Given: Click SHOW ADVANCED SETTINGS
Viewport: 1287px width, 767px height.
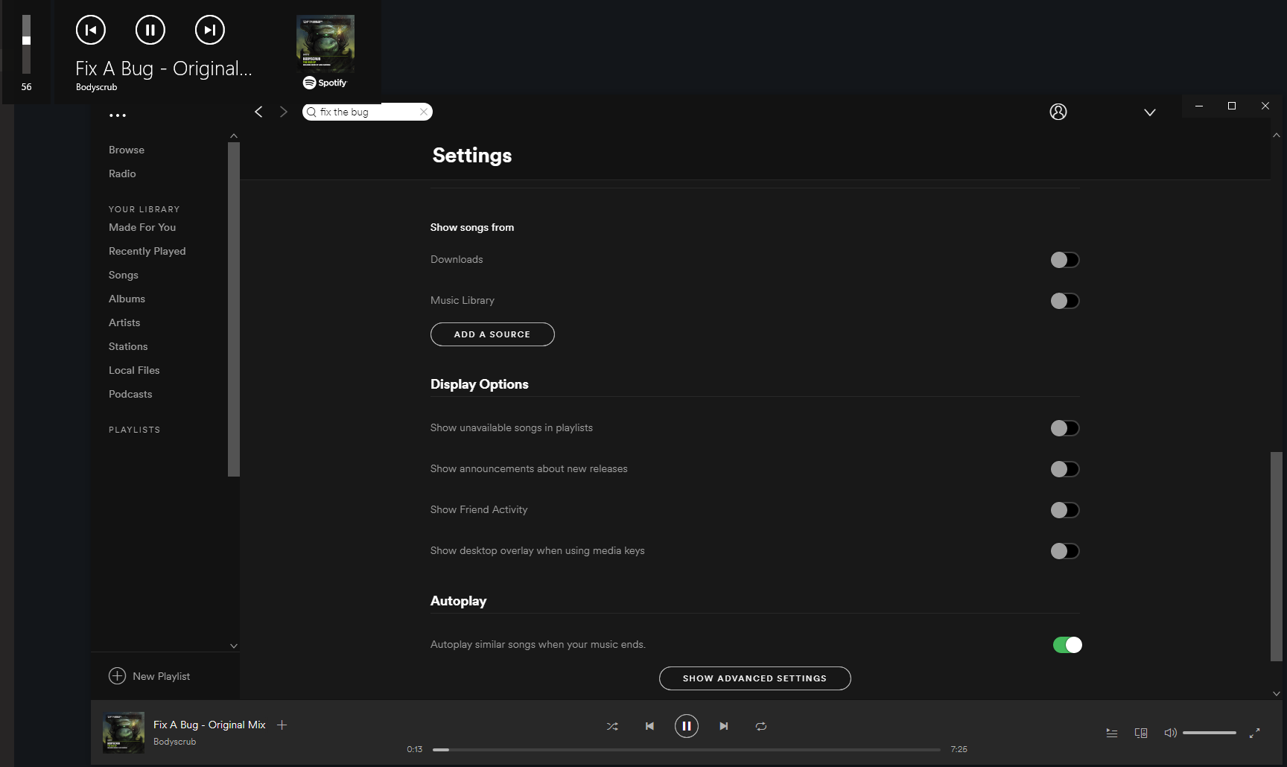Looking at the screenshot, I should (754, 678).
